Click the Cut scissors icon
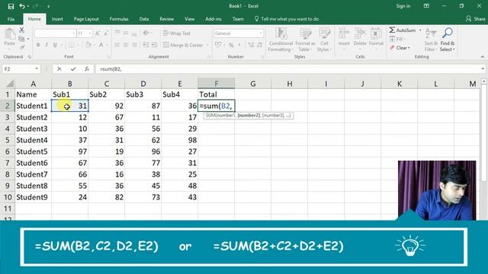This screenshot has width=488, height=274. pos(21,30)
